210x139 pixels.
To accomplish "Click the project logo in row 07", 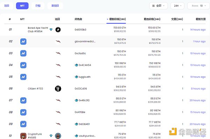I will tap(58, 100).
